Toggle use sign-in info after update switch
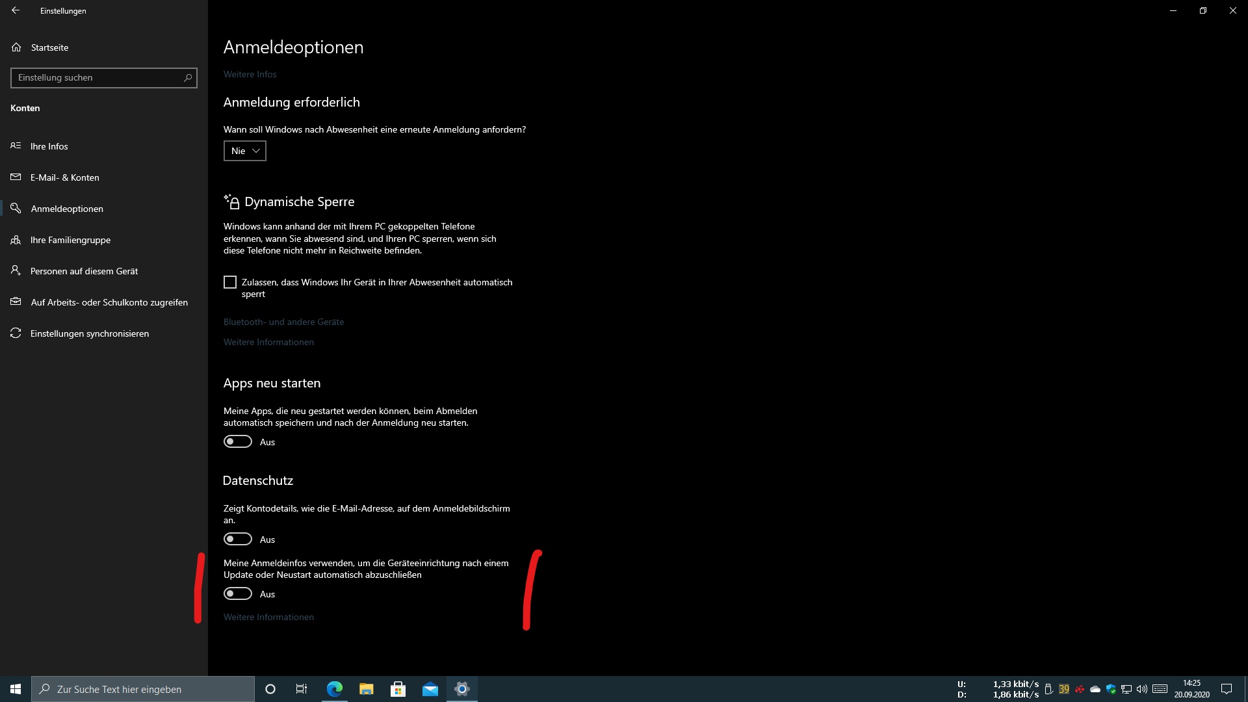The width and height of the screenshot is (1248, 702). [238, 594]
